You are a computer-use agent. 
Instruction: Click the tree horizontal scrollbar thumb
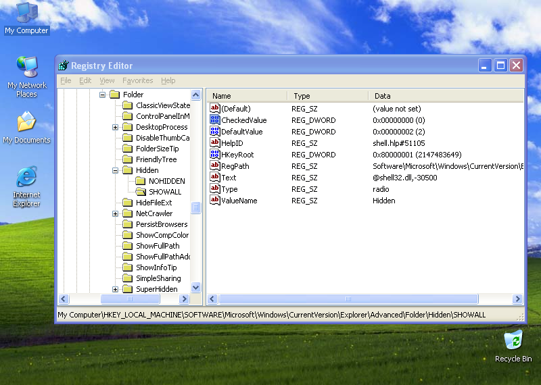click(130, 299)
